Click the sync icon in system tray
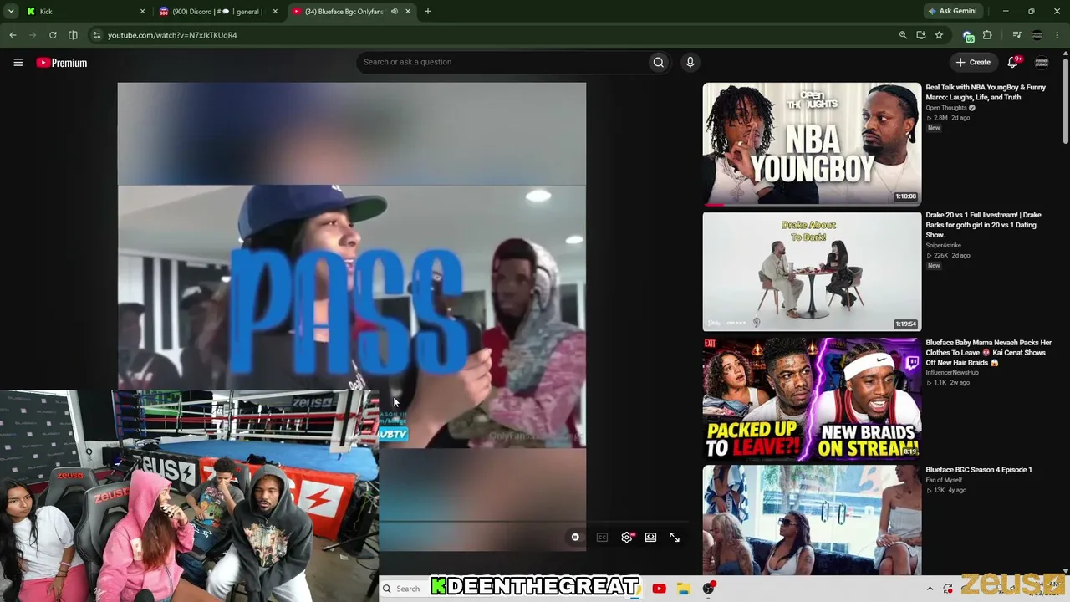The height and width of the screenshot is (602, 1070). pyautogui.click(x=948, y=589)
